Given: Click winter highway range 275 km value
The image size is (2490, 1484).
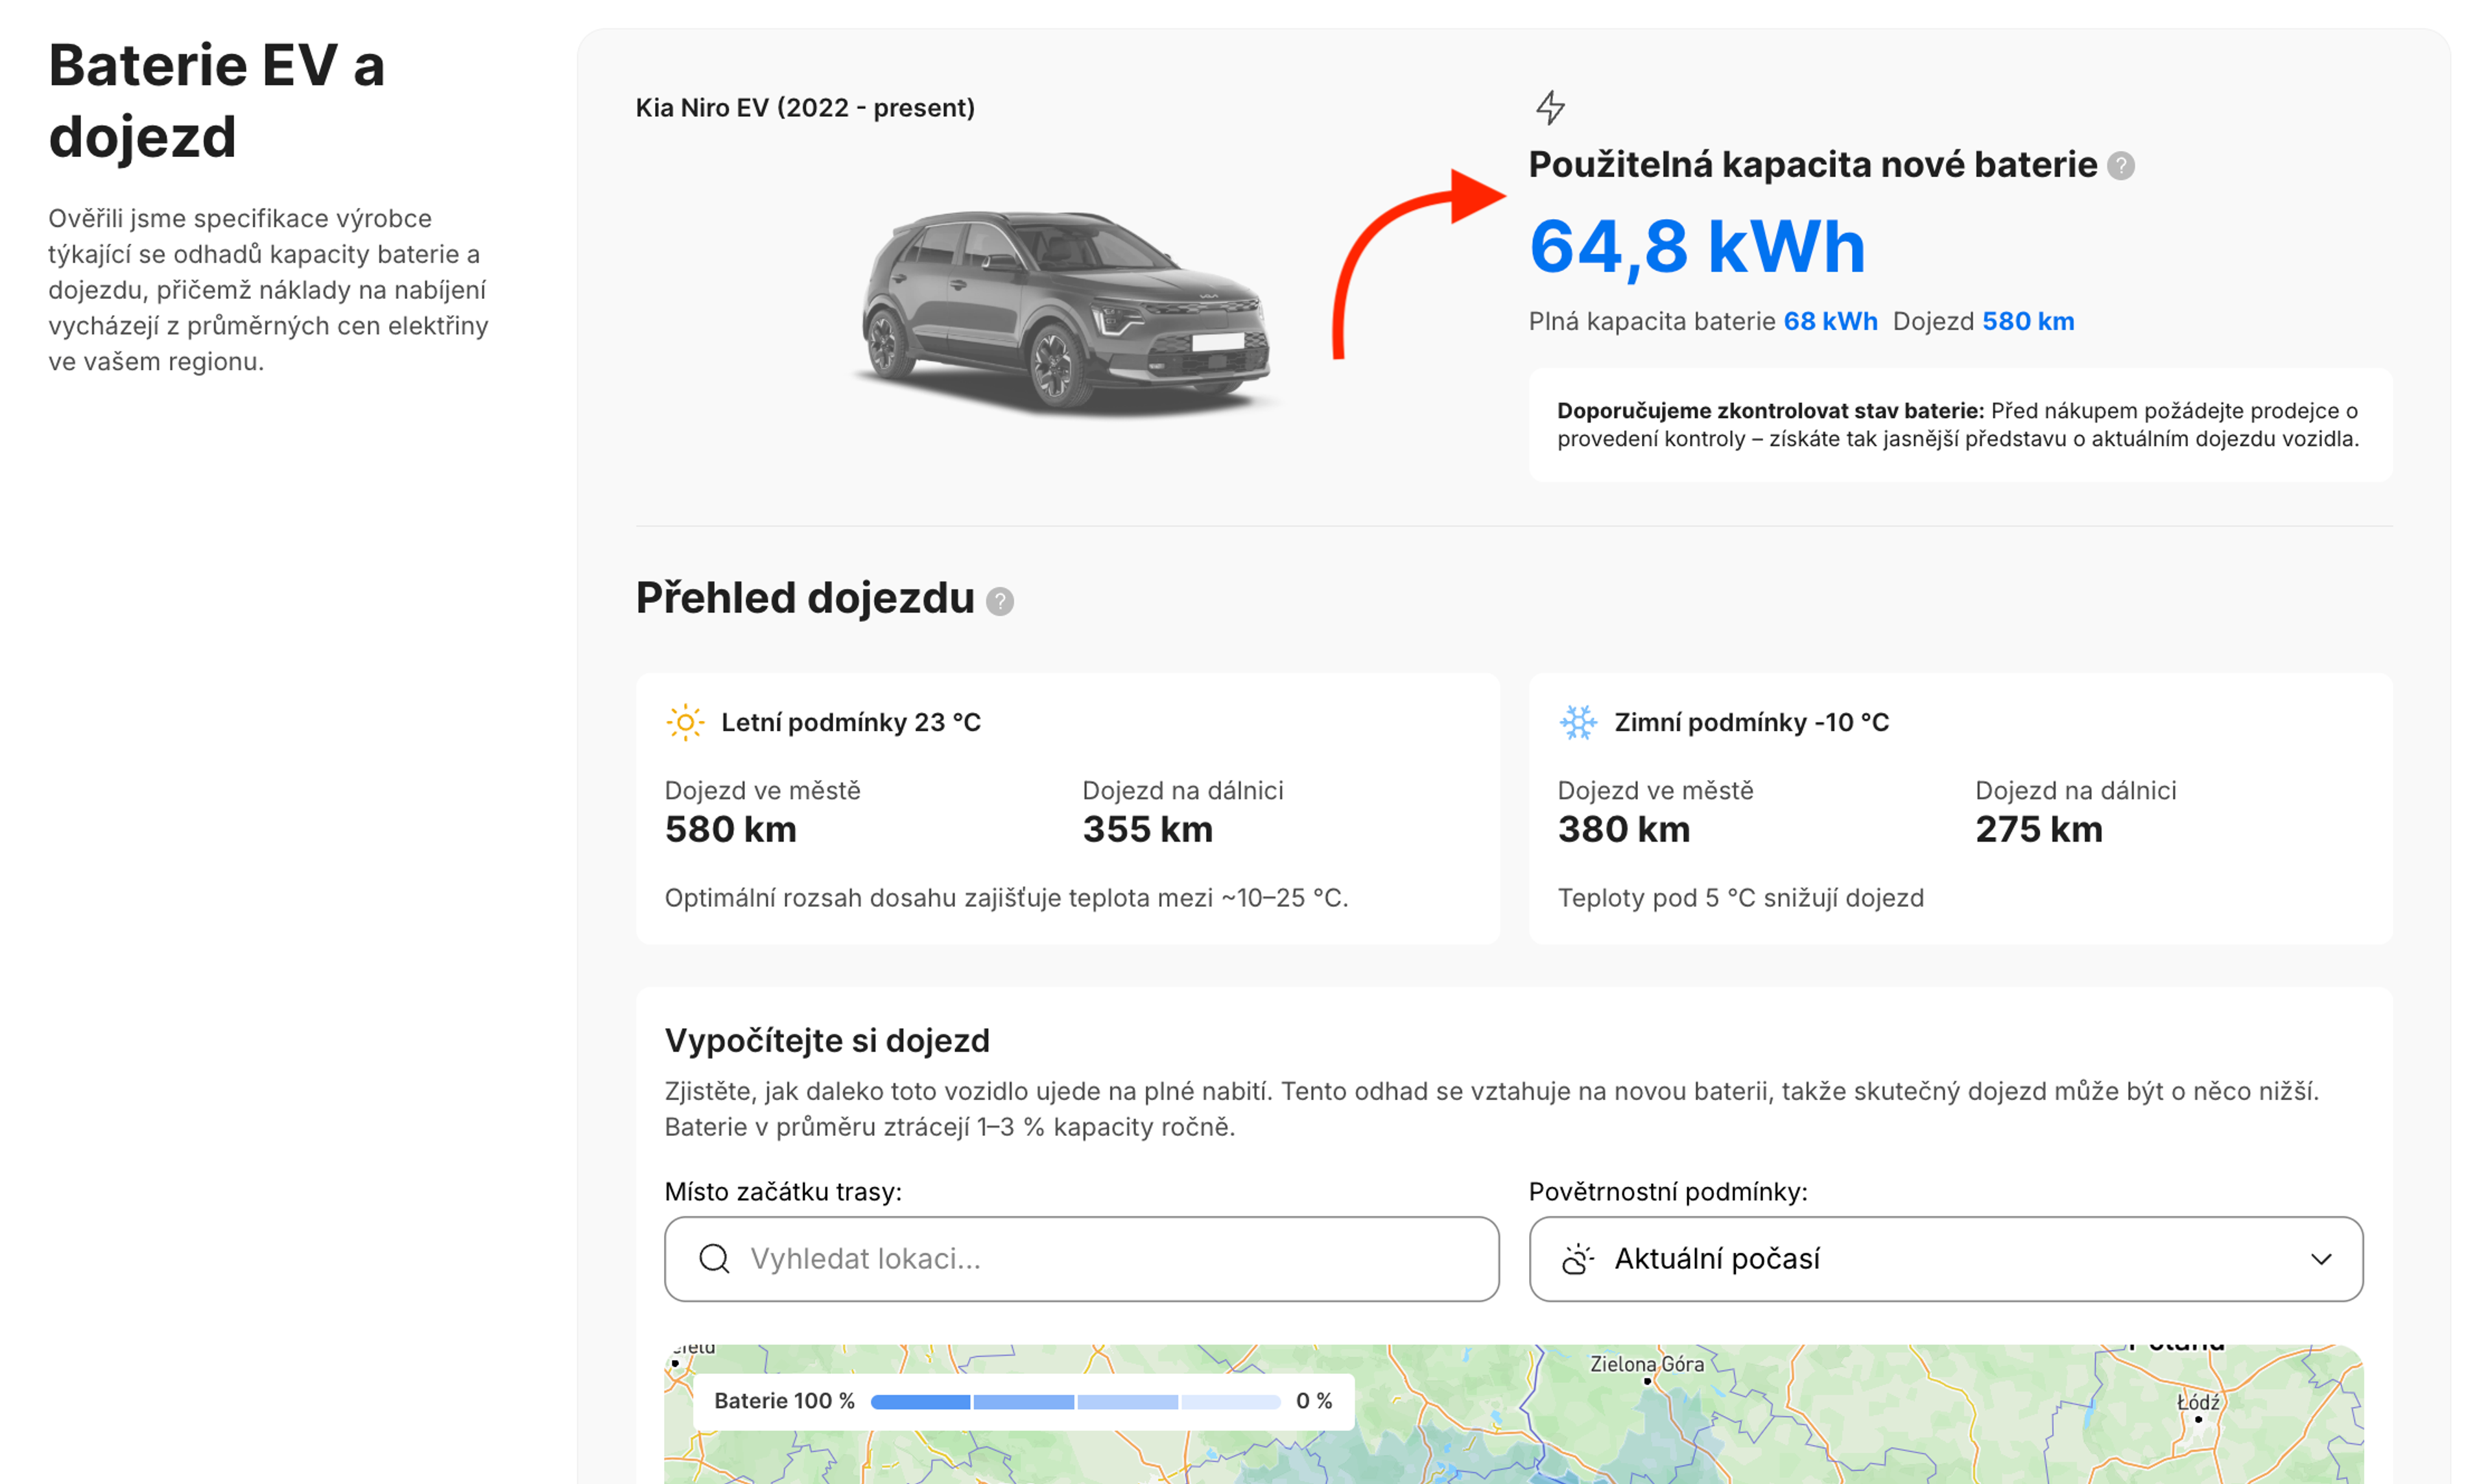Looking at the screenshot, I should pos(2038,829).
